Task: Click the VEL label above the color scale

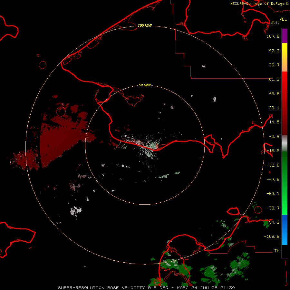Action: (283, 19)
